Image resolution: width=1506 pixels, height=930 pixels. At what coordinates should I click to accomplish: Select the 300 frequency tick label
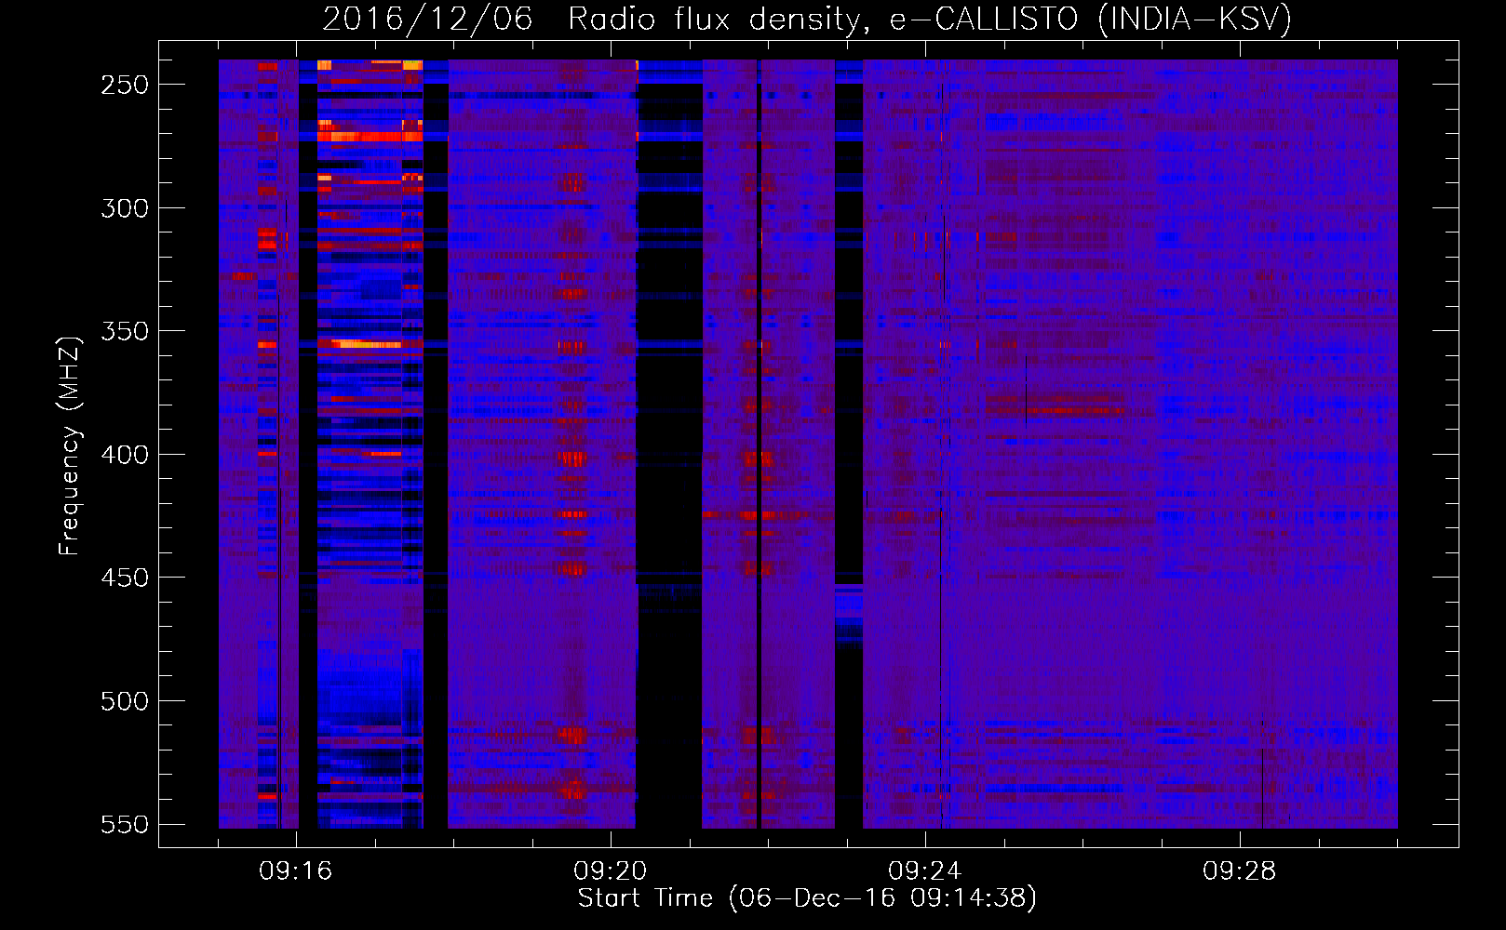tap(125, 208)
